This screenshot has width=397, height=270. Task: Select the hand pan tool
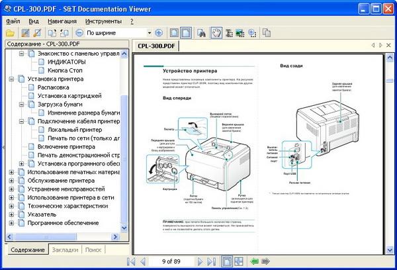coord(216,32)
